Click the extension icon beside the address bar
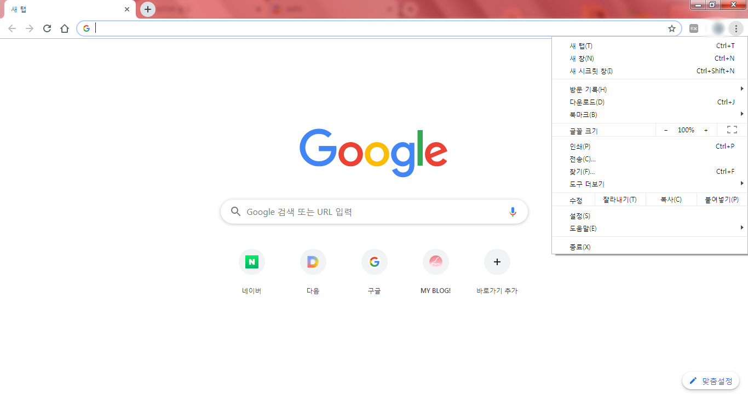748x398 pixels. [694, 28]
